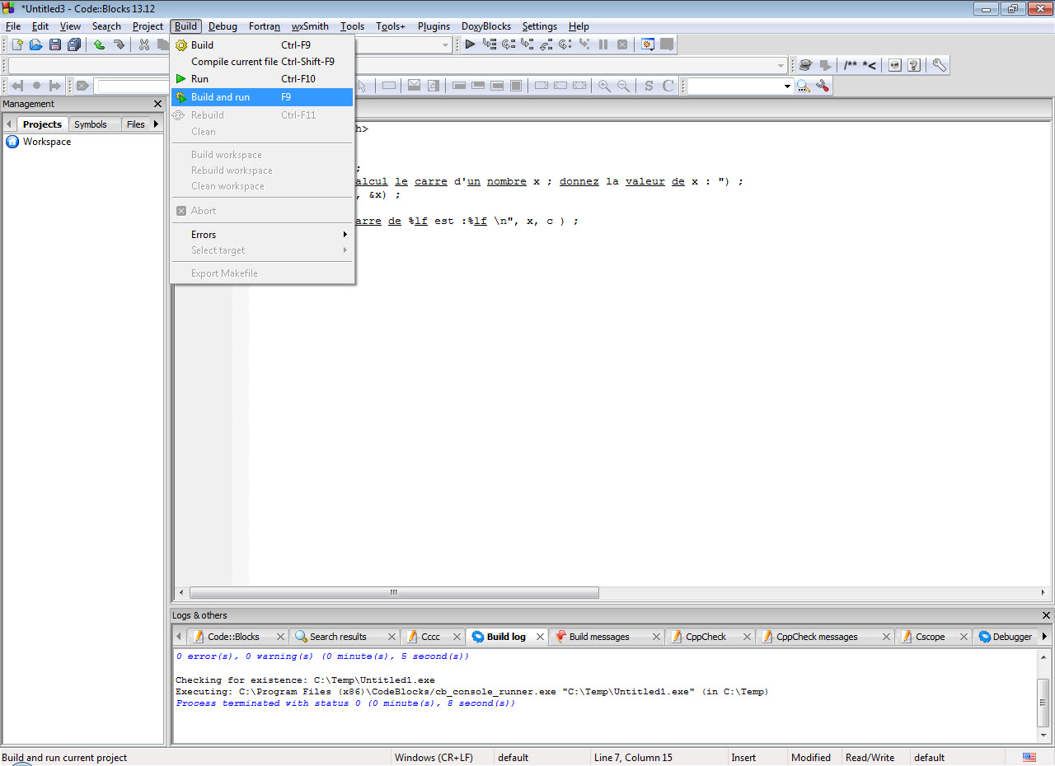The image size is (1055, 766).
Task: Open the build target dropdown arrow
Action: (x=446, y=44)
